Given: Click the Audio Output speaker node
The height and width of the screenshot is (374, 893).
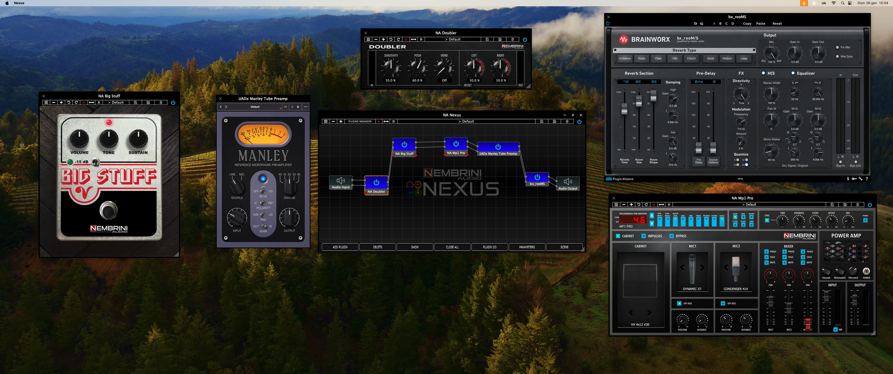Looking at the screenshot, I should click(568, 182).
